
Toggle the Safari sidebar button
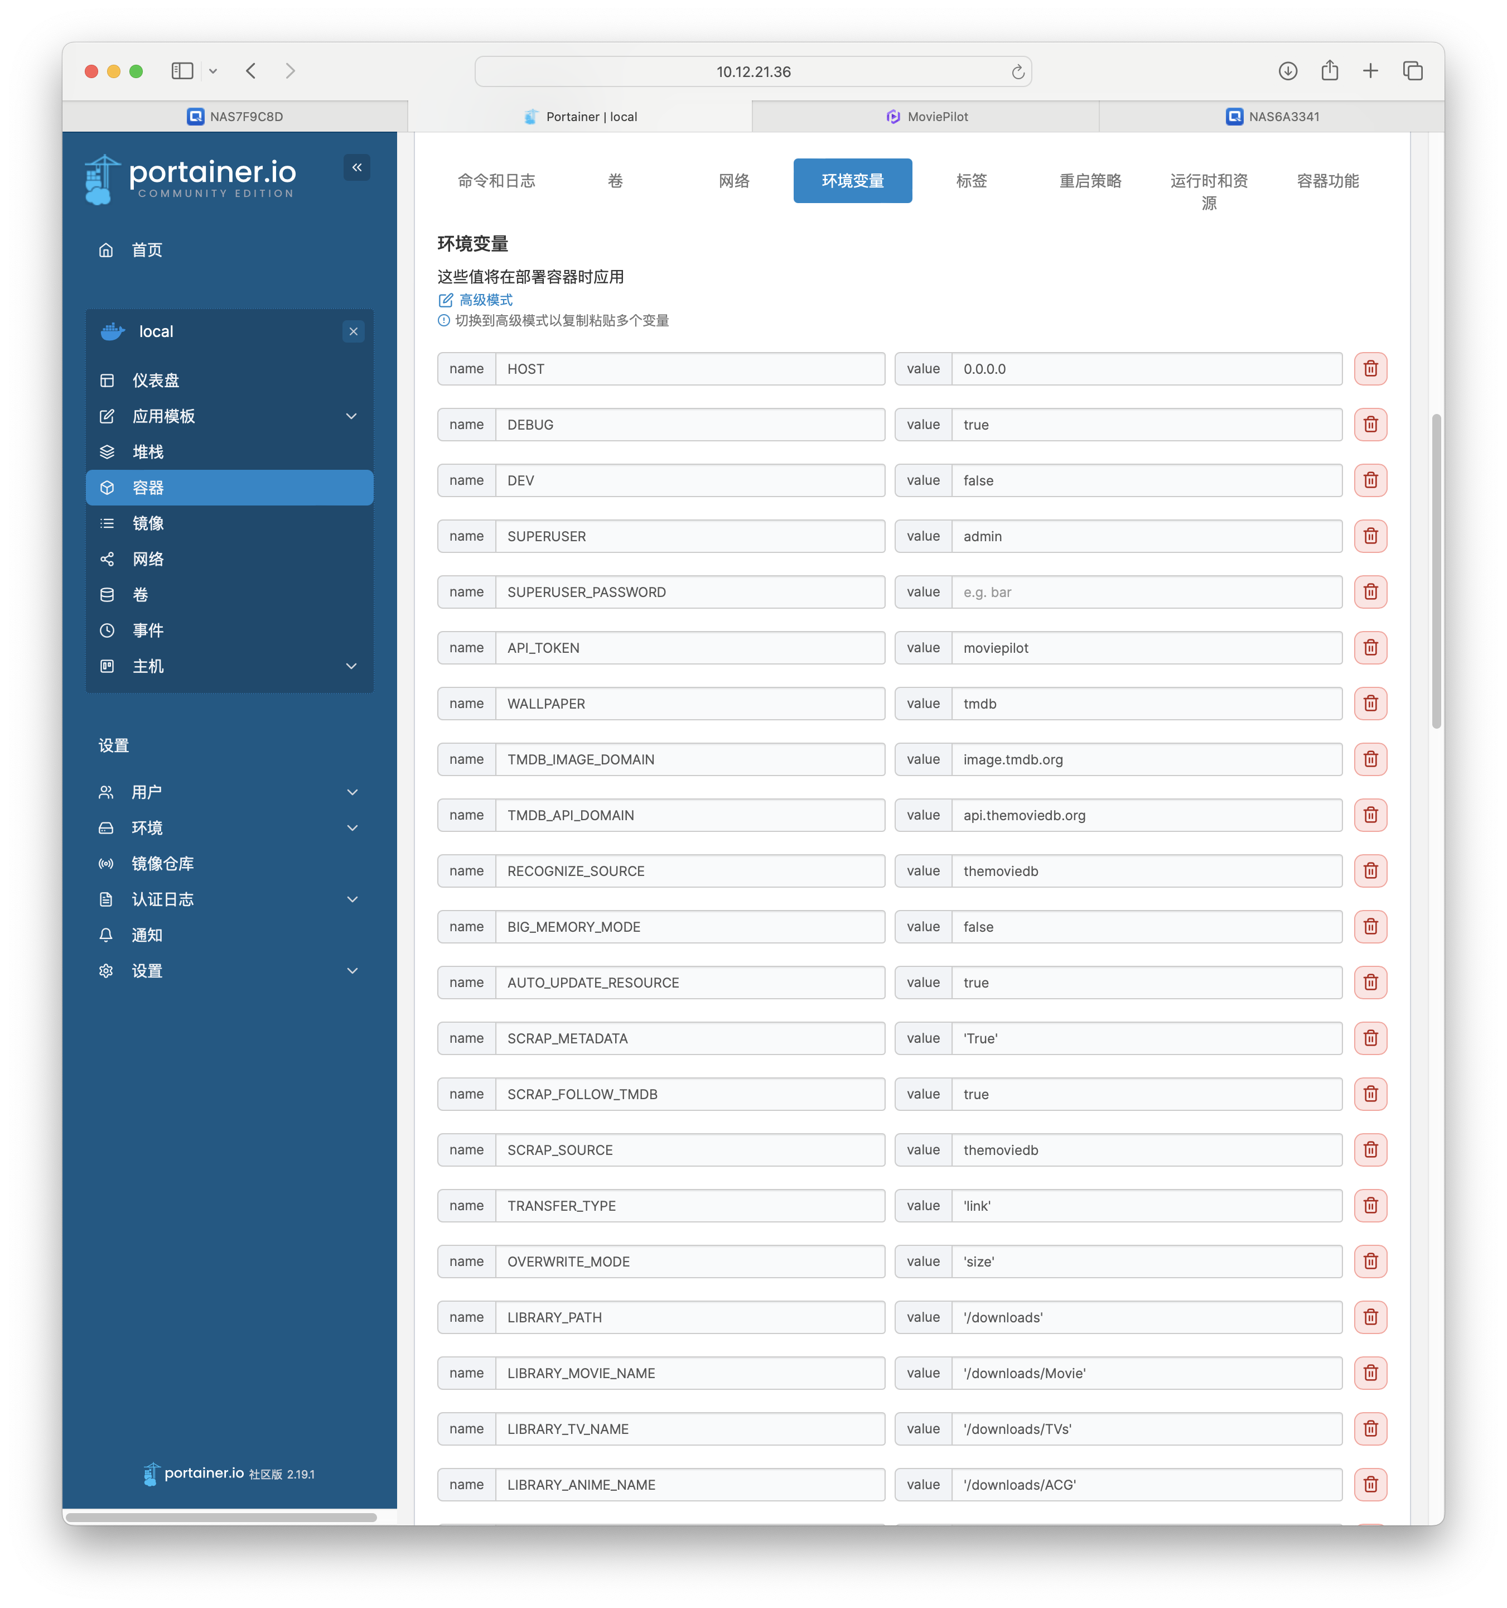[x=182, y=71]
